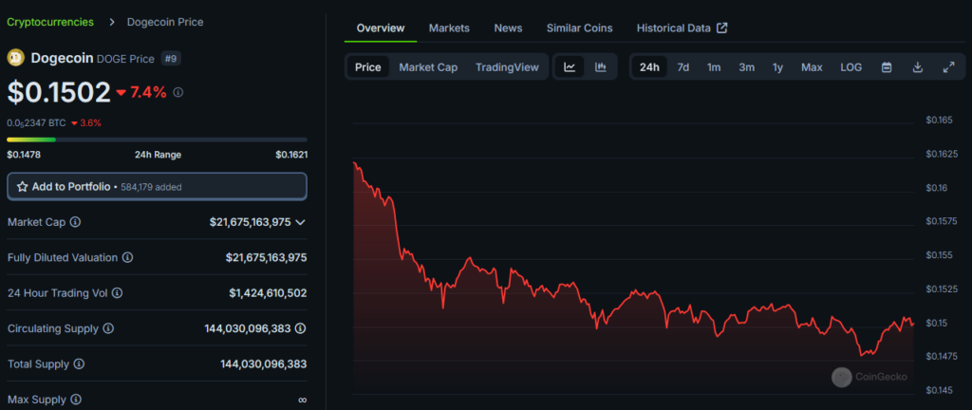972x410 pixels.
Task: Click the 7.4% price change percentage
Action: click(148, 92)
